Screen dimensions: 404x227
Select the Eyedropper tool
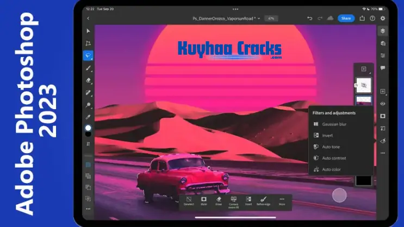(x=88, y=116)
